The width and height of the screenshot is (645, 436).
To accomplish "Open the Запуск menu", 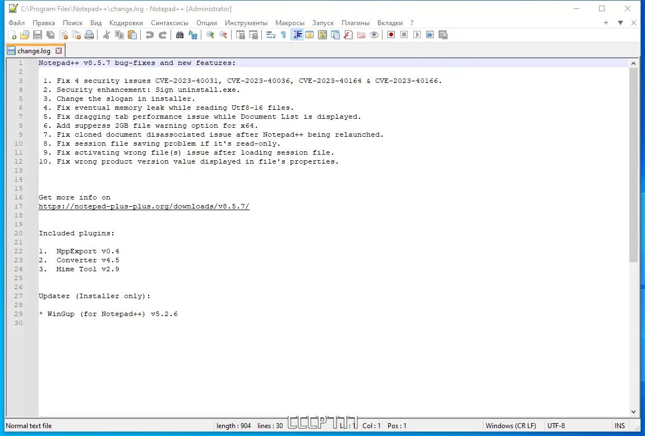I will tap(323, 23).
